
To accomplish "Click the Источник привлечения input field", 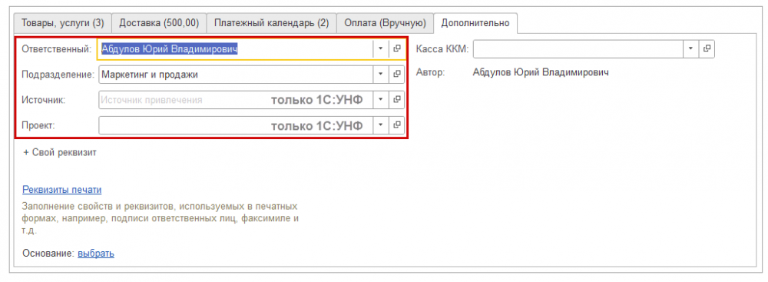I will pyautogui.click(x=236, y=100).
